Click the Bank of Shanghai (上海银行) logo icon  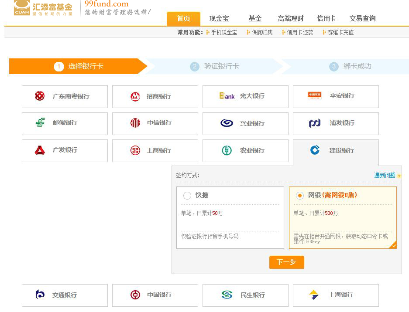coord(313,295)
